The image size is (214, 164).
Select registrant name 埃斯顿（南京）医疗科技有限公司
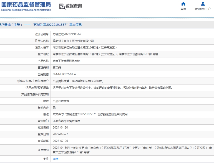point(73,41)
